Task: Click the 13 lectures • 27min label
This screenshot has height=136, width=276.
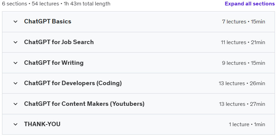Action: [x=242, y=104]
